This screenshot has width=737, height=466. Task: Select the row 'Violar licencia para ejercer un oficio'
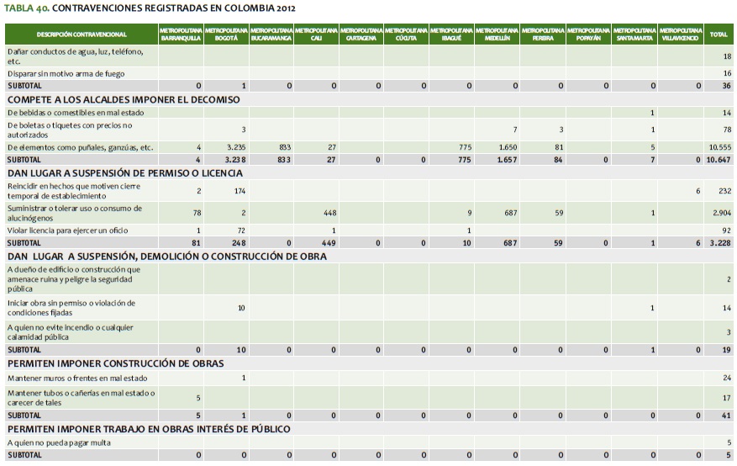[69, 230]
